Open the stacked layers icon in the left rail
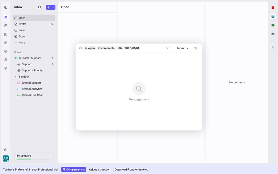278x174 pixels. pos(6,60)
